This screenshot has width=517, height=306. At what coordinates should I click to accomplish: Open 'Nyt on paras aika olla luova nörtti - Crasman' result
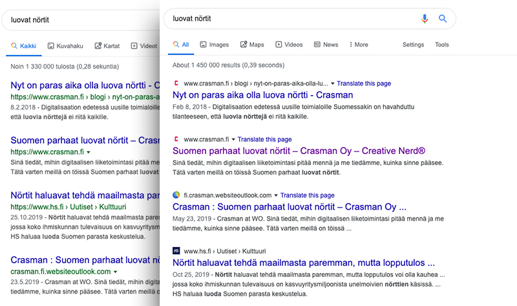(263, 95)
